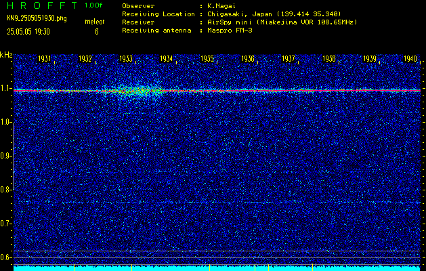Click the 1934 time marker
The image size is (426, 271).
pyautogui.click(x=167, y=59)
